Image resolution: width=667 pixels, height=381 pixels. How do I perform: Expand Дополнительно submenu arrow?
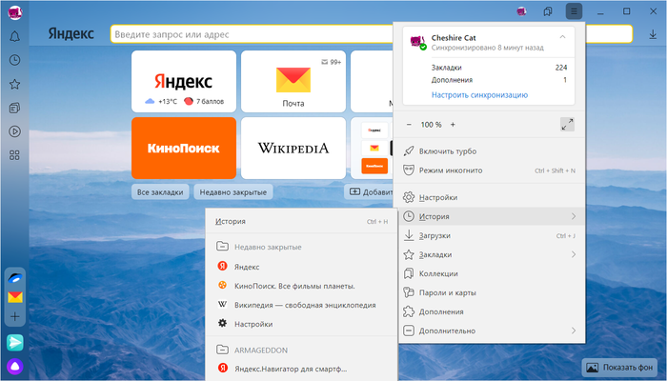pyautogui.click(x=574, y=331)
